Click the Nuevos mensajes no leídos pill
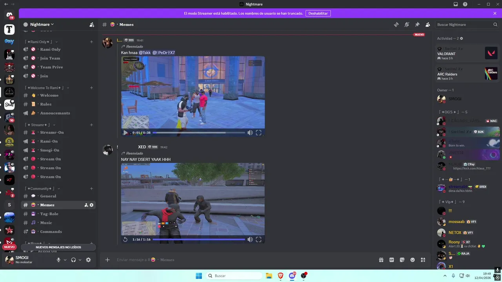The height and width of the screenshot is (282, 502). click(58, 247)
